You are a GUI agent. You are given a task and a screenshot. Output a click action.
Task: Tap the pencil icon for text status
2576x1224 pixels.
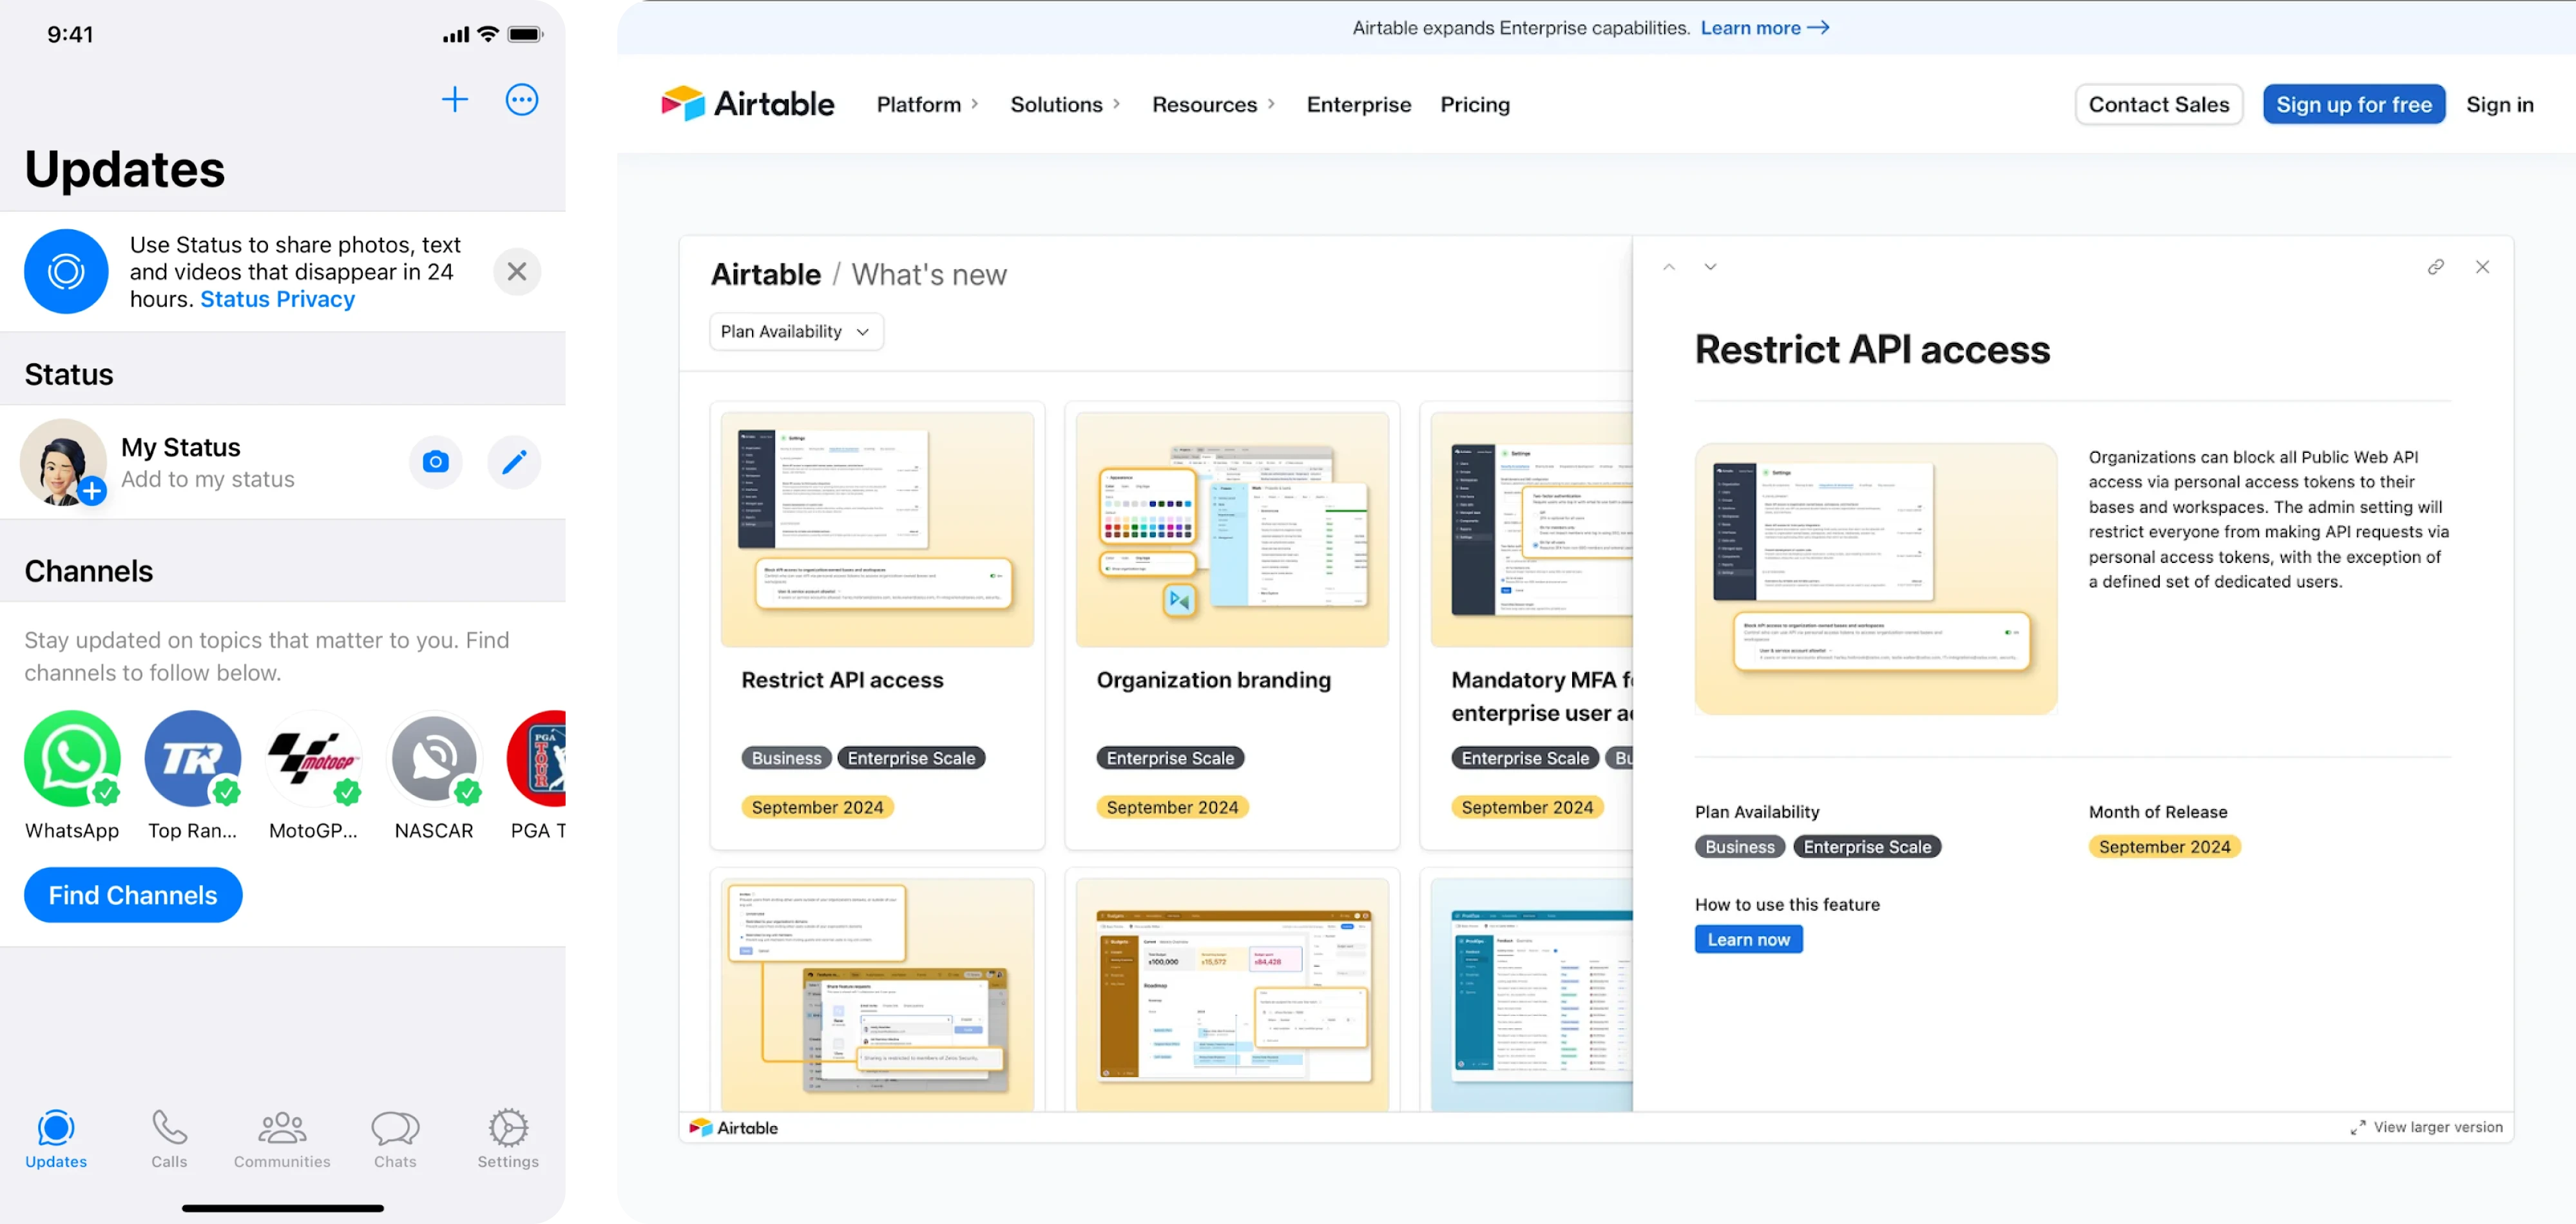pyautogui.click(x=514, y=462)
